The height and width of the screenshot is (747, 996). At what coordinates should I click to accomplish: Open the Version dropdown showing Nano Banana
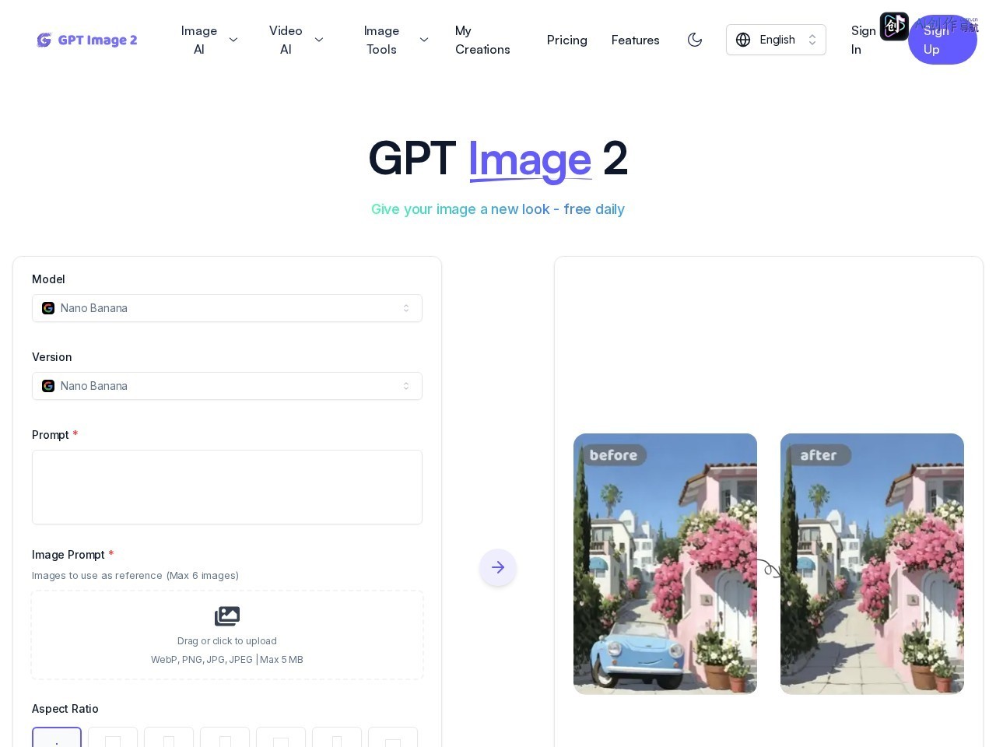(227, 386)
